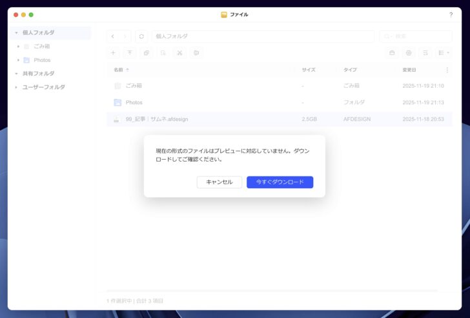Select Photos in the sidebar tree

42,60
